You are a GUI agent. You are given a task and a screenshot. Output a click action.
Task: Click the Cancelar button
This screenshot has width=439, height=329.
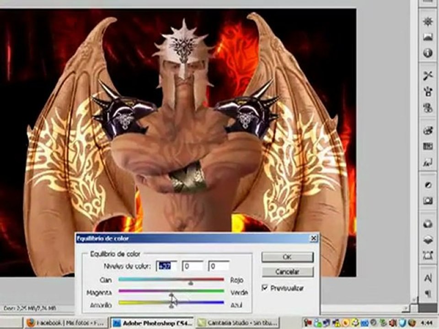click(287, 271)
